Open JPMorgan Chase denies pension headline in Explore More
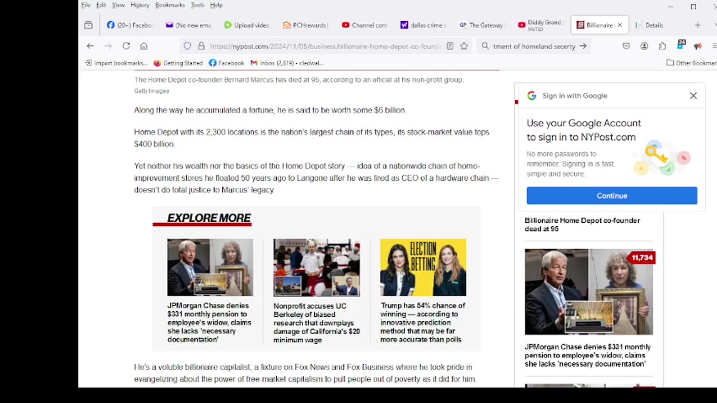This screenshot has height=403, width=717. (x=209, y=322)
